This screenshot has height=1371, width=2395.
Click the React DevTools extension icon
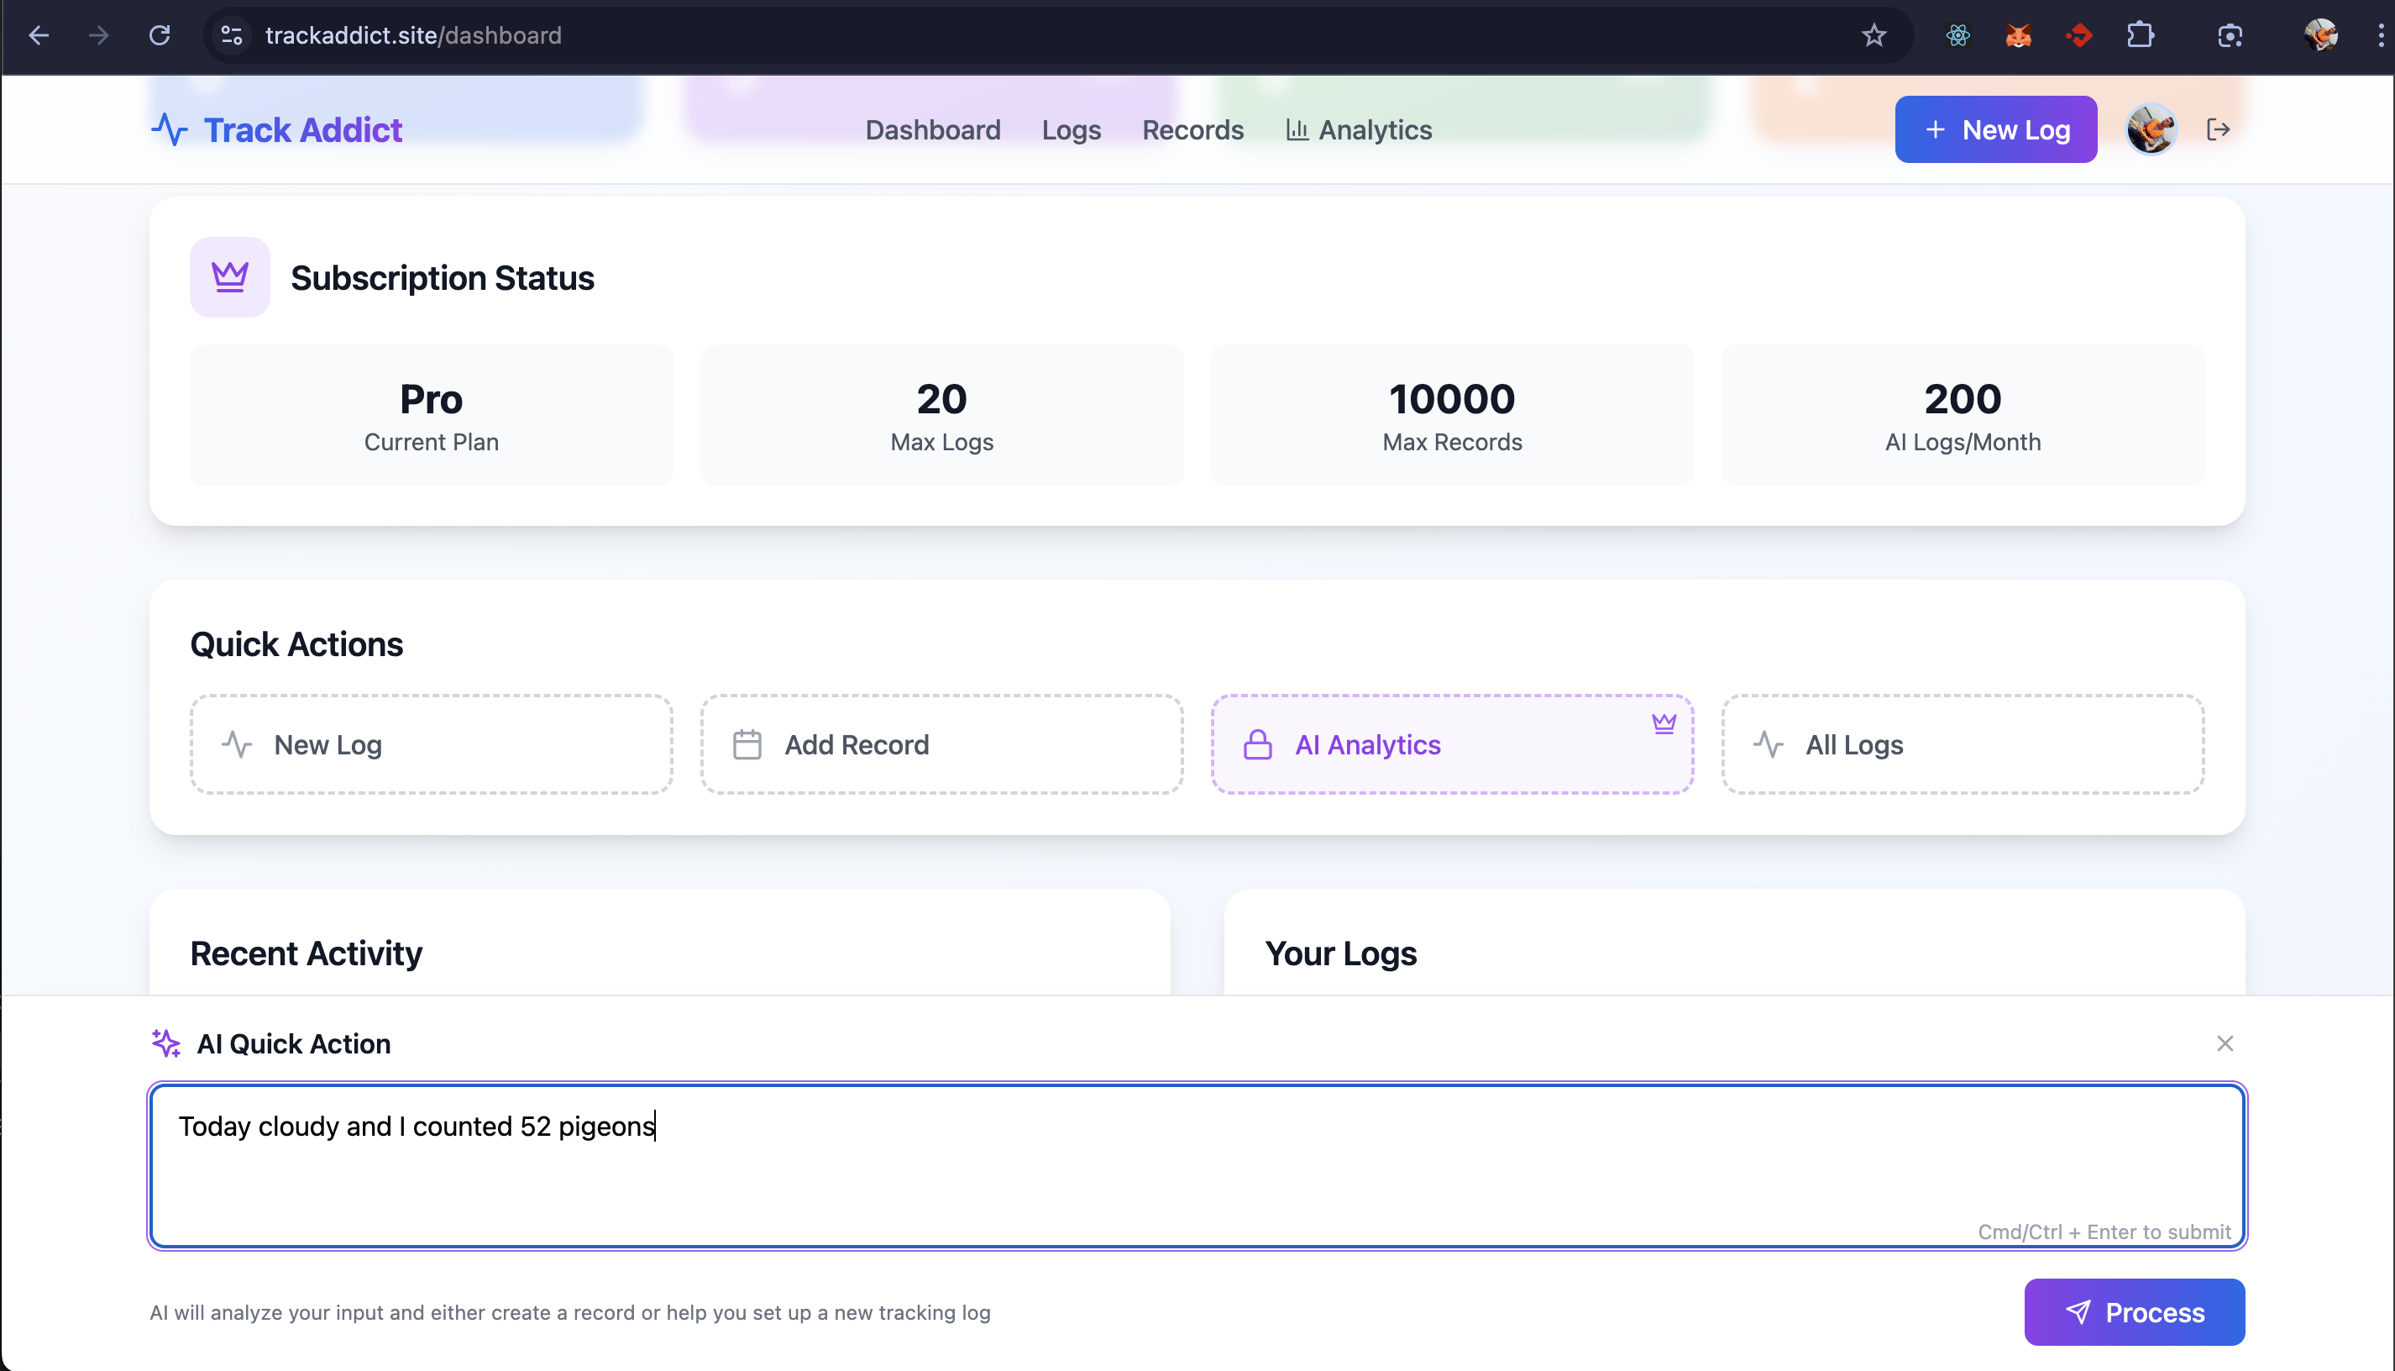(x=1957, y=36)
